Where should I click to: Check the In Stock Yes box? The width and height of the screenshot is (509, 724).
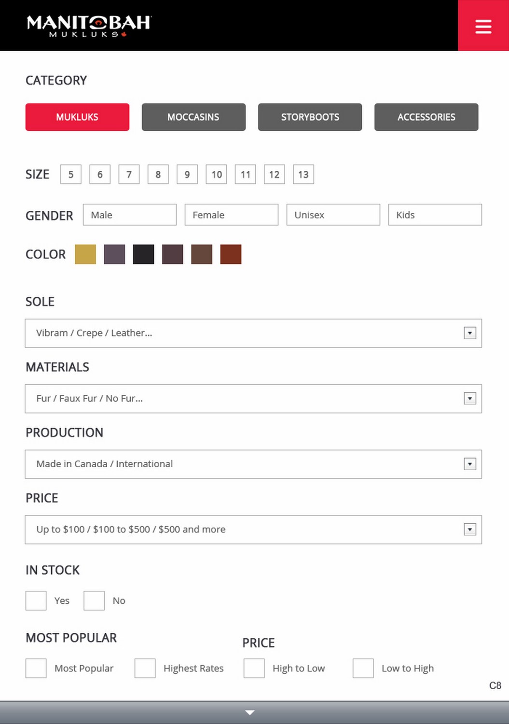point(36,600)
